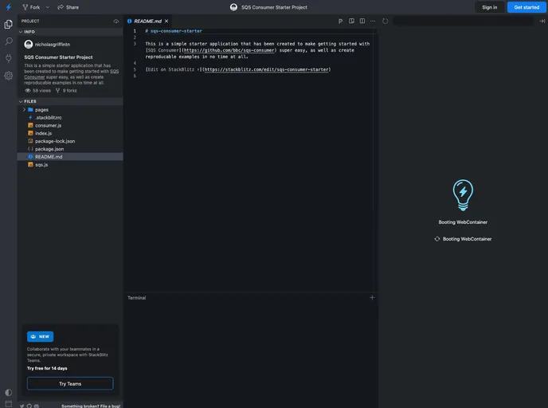The width and height of the screenshot is (548, 408).
Task: Toggle the bottom panel layout icon
Action: (x=9, y=404)
